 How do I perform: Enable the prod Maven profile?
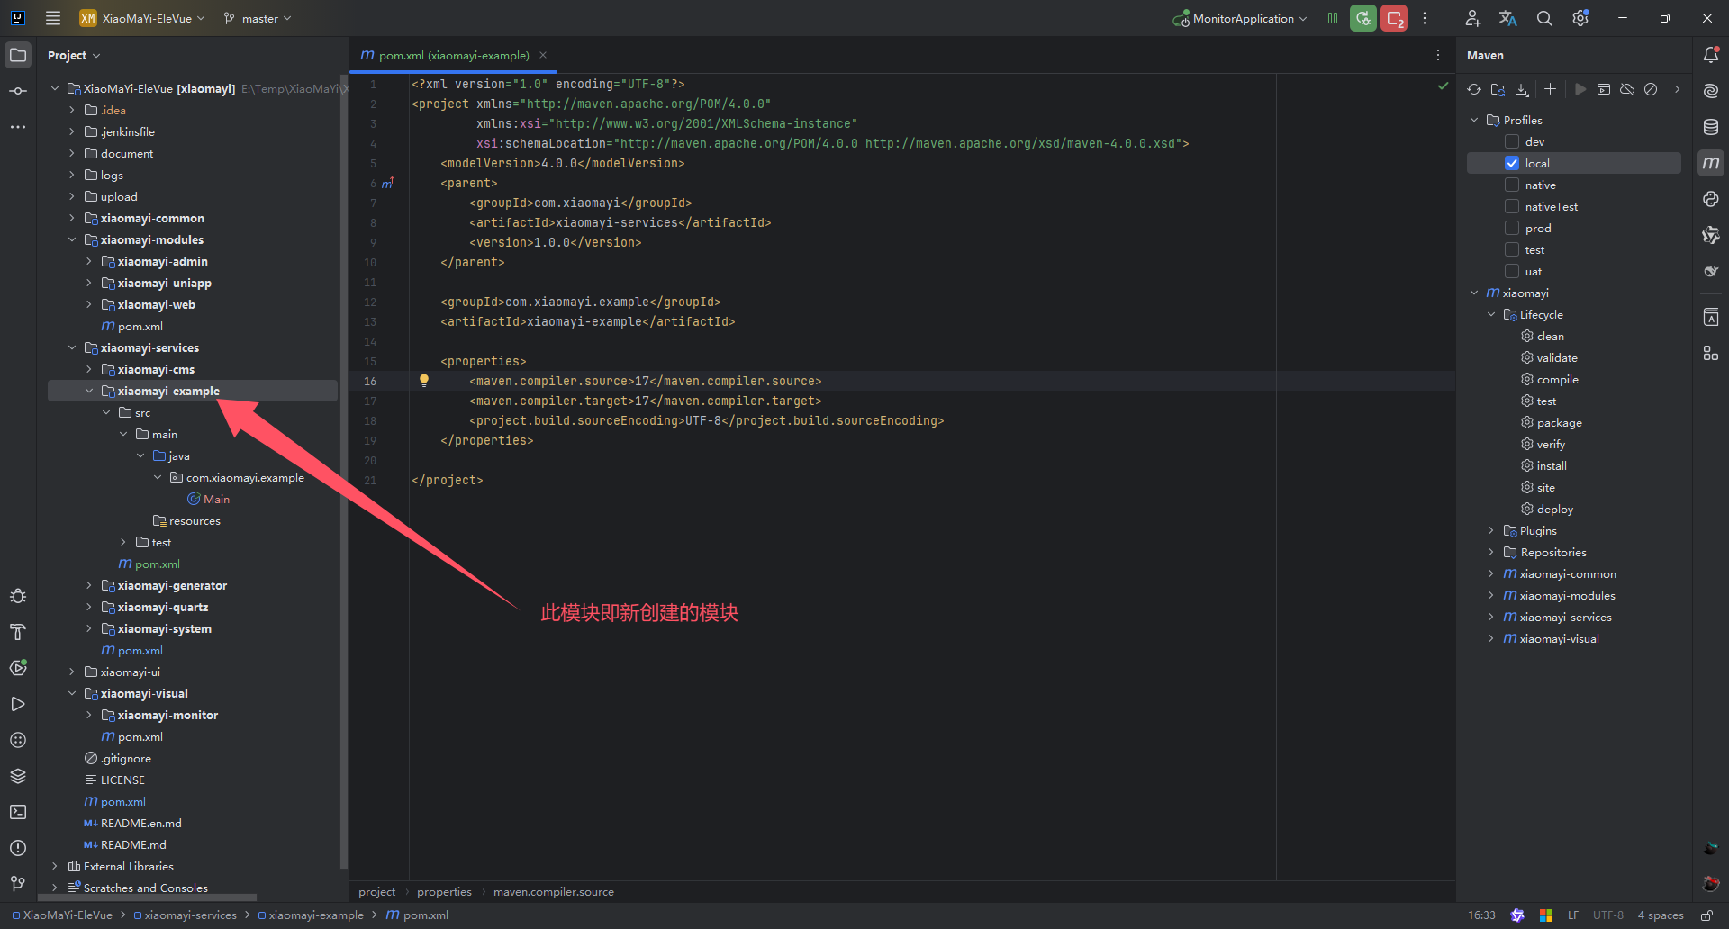(x=1512, y=228)
